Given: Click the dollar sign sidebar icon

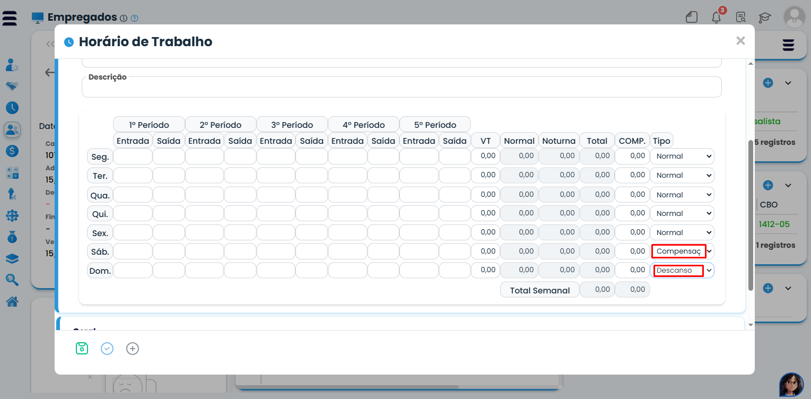Looking at the screenshot, I should pos(12,151).
